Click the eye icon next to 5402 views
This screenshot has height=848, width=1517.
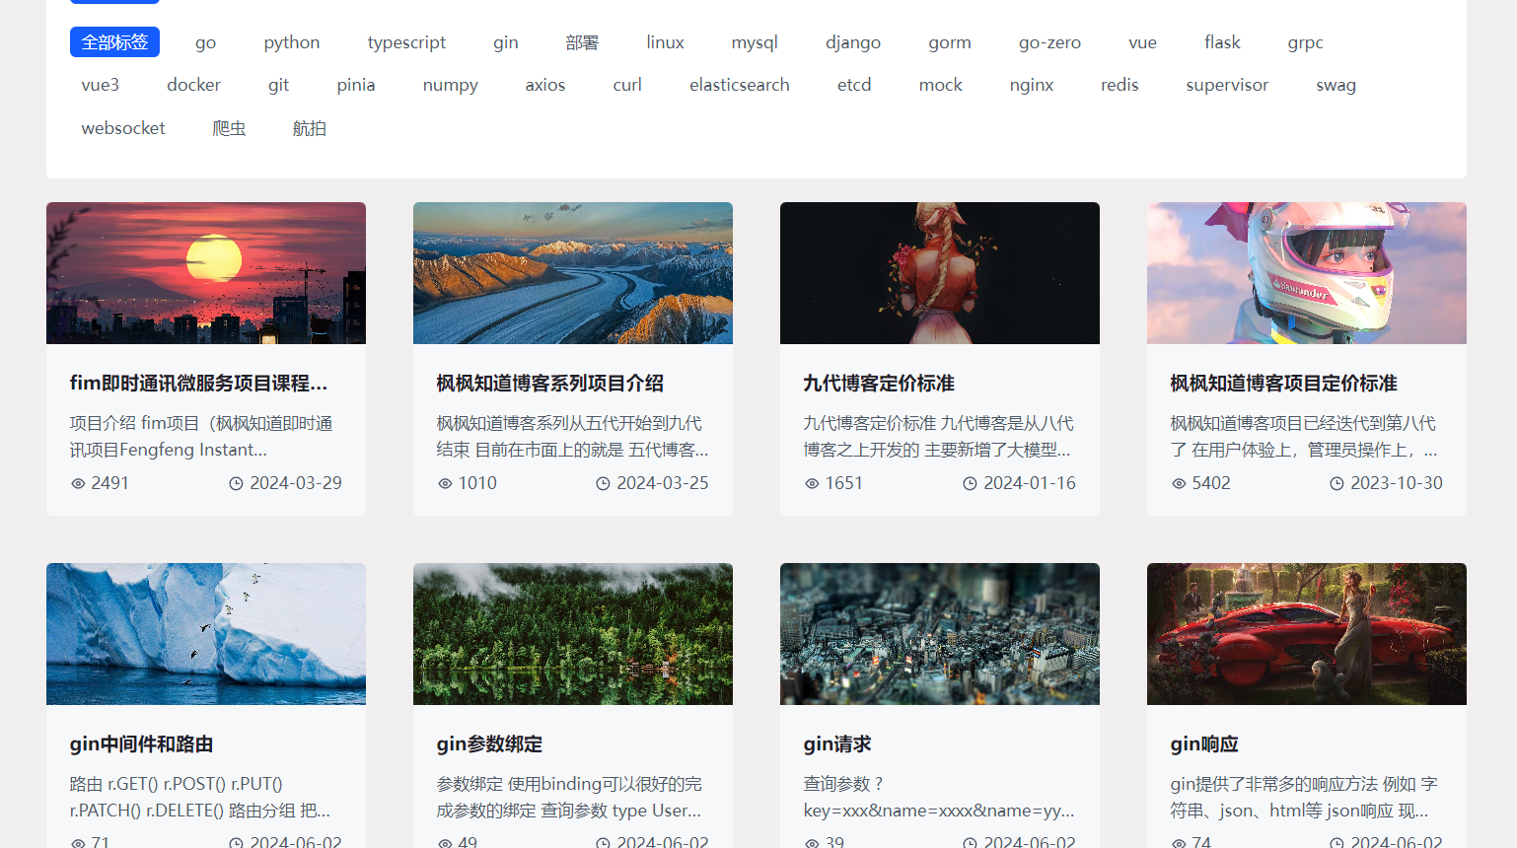(1179, 483)
